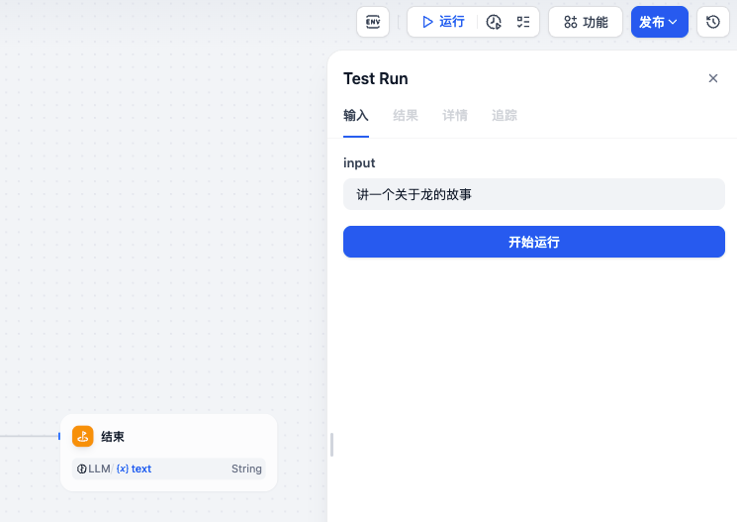Click the panel resize handle beside Test Run

331,445
